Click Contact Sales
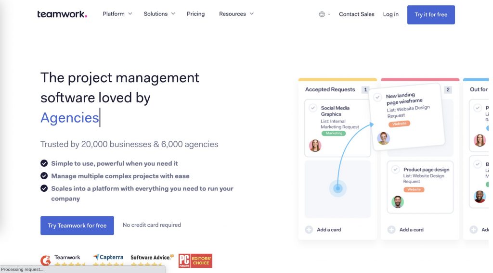The height and width of the screenshot is (273, 493). (357, 14)
